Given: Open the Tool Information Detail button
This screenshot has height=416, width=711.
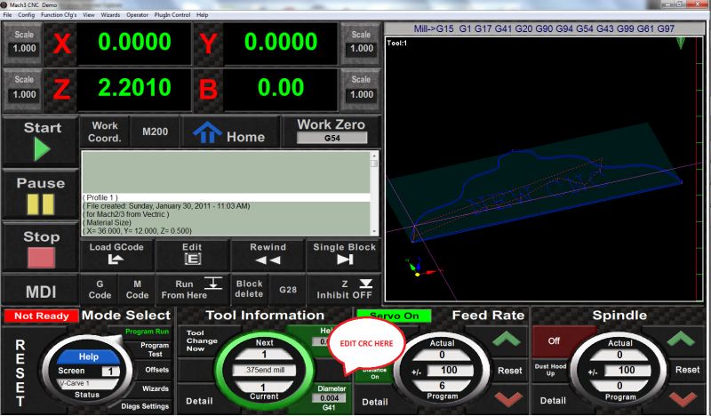Looking at the screenshot, I should 199,401.
